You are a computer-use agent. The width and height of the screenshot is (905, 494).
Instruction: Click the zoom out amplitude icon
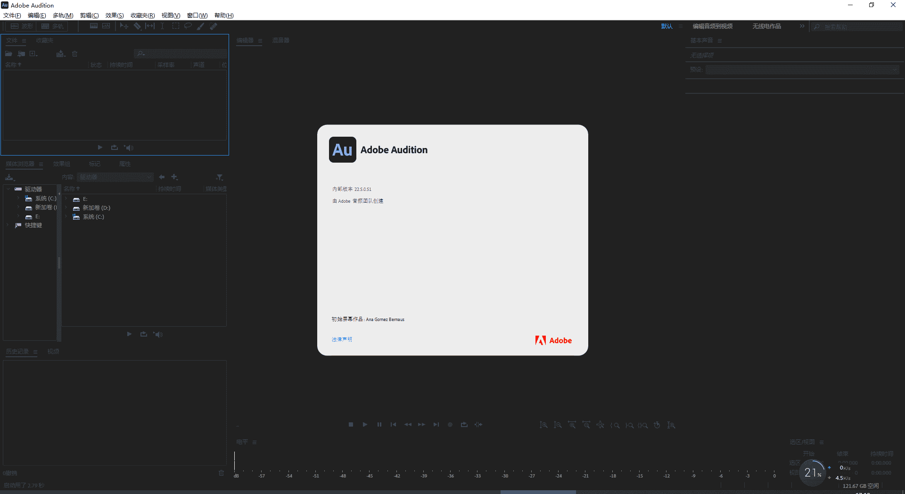tap(558, 425)
